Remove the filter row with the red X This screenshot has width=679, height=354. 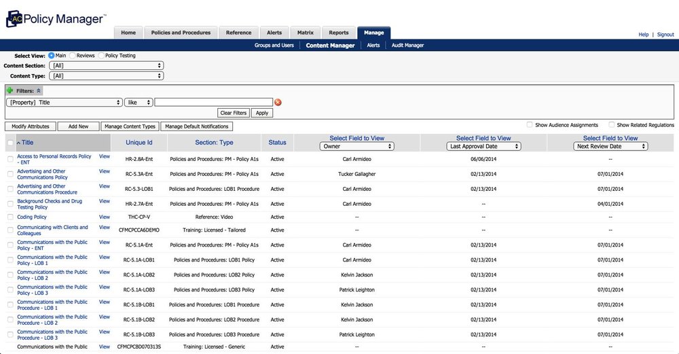click(x=278, y=103)
